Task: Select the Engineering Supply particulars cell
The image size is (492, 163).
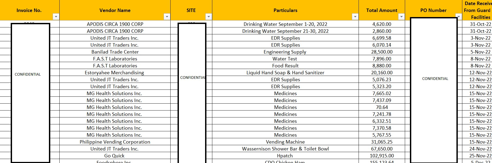Action: pyautogui.click(x=285, y=52)
